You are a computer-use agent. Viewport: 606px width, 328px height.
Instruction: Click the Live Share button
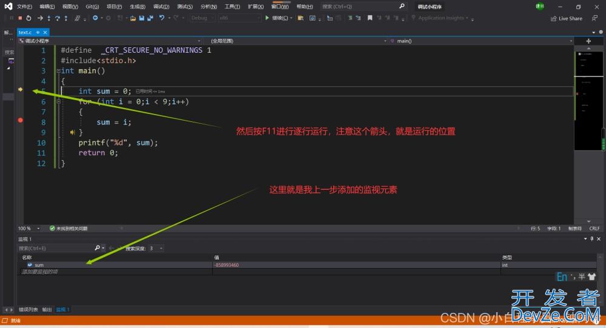click(x=567, y=18)
